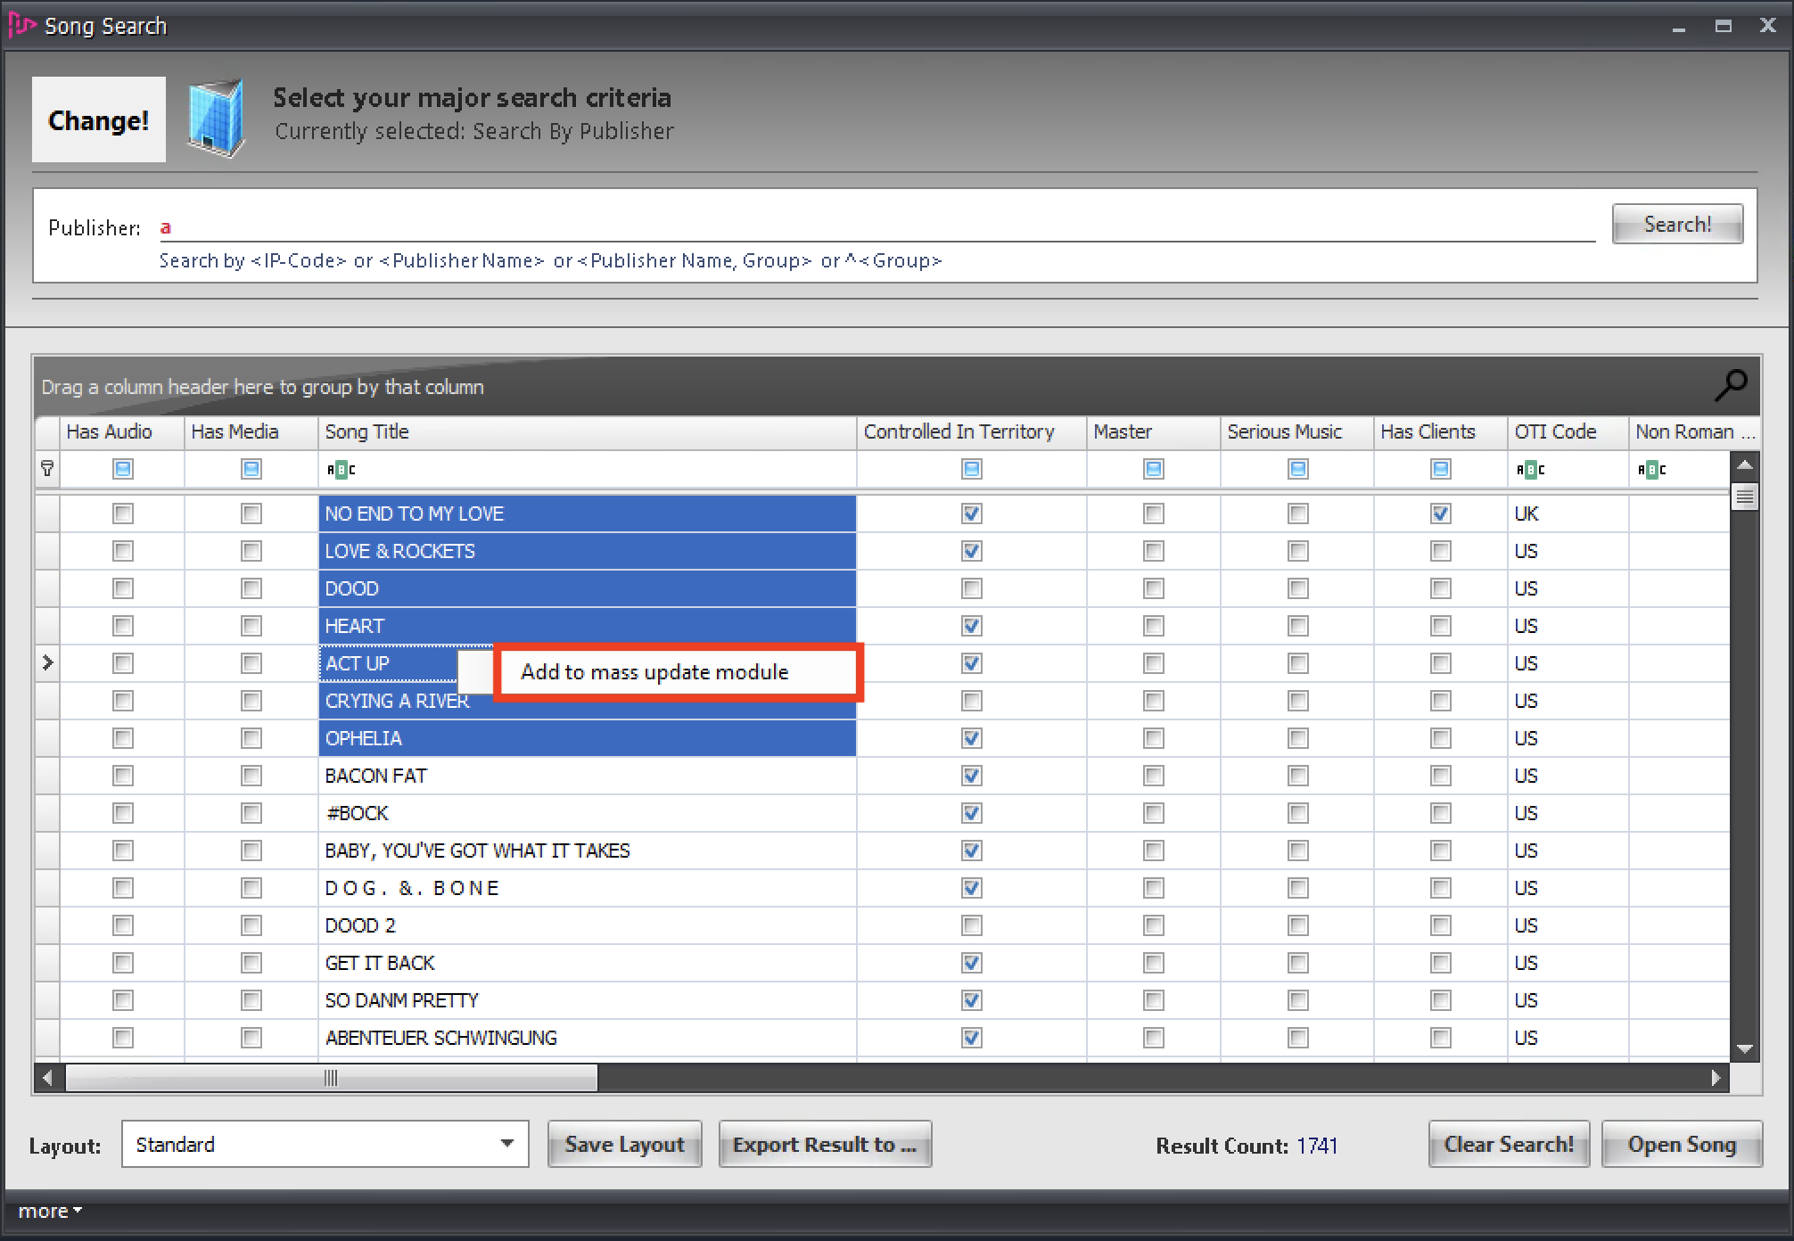Viewport: 1794px width, 1241px height.
Task: Toggle Controlled In Territory checkbox for DOOD
Action: [x=972, y=588]
